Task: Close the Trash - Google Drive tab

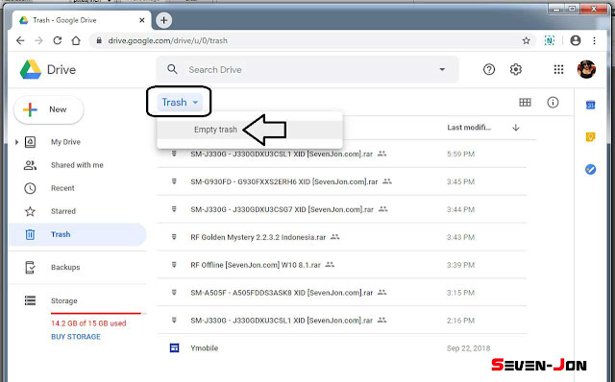Action: [142, 20]
